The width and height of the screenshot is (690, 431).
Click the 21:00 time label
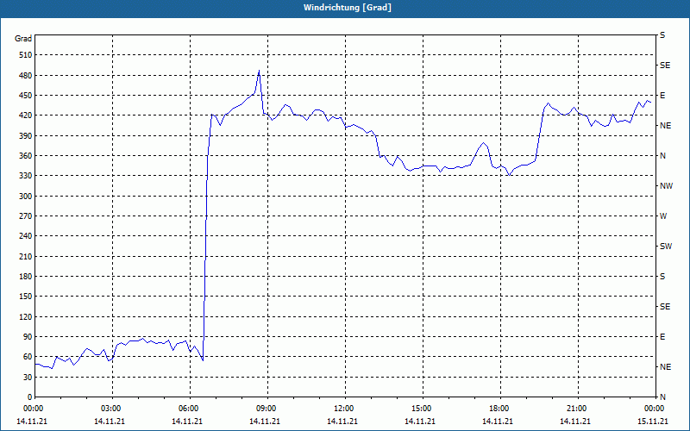[578, 409]
